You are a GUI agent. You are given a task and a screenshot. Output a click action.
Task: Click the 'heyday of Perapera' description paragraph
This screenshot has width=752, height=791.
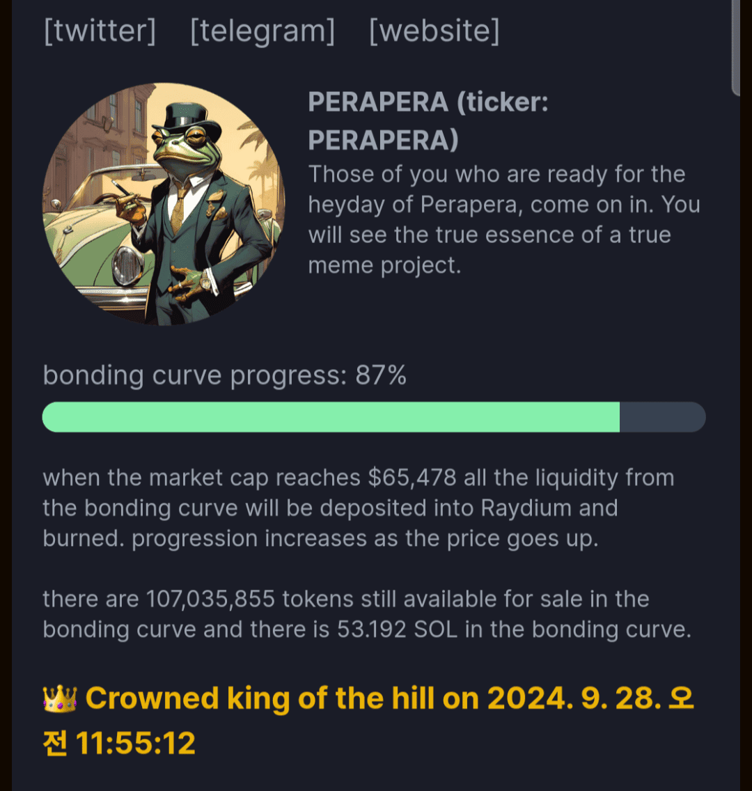(x=504, y=219)
